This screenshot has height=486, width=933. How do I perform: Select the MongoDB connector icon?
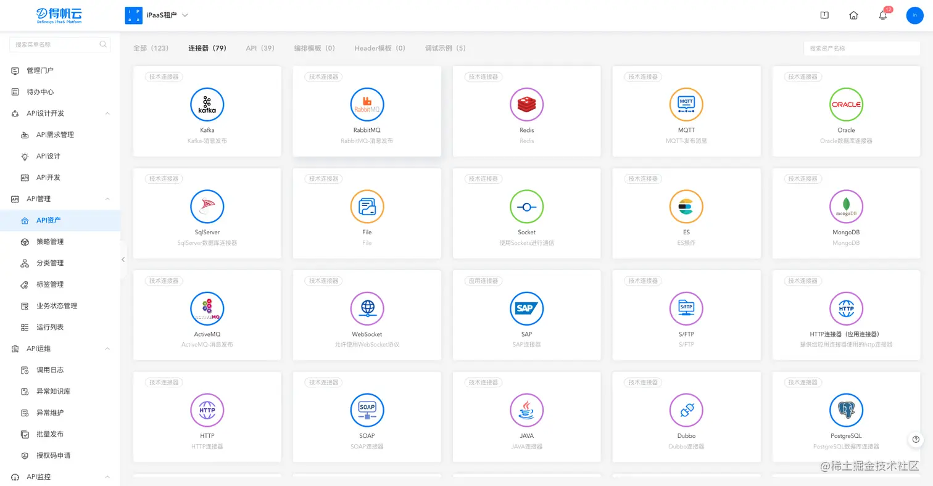tap(846, 207)
